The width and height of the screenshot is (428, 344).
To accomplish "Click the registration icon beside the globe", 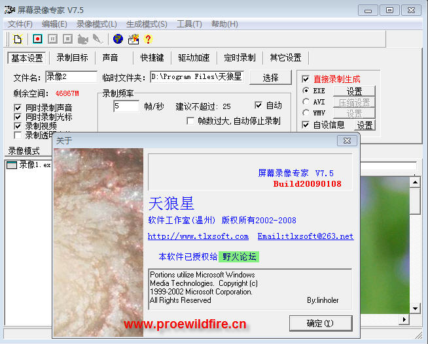I will click(134, 39).
